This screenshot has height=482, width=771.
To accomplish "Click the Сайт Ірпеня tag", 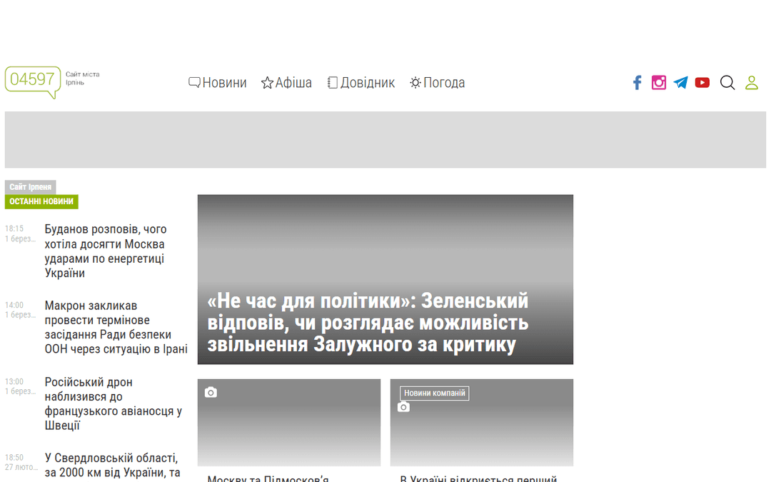I will pos(31,187).
